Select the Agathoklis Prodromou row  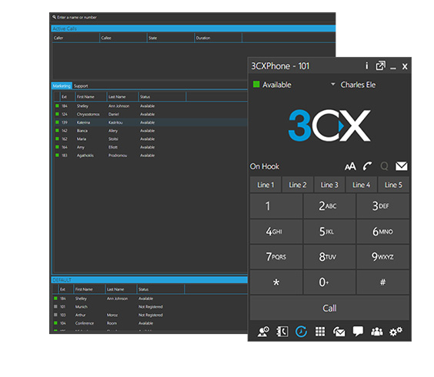point(151,155)
